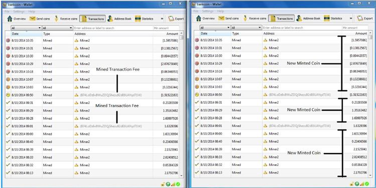
Task: Sort by Date column in right window
Action: click(x=215, y=33)
